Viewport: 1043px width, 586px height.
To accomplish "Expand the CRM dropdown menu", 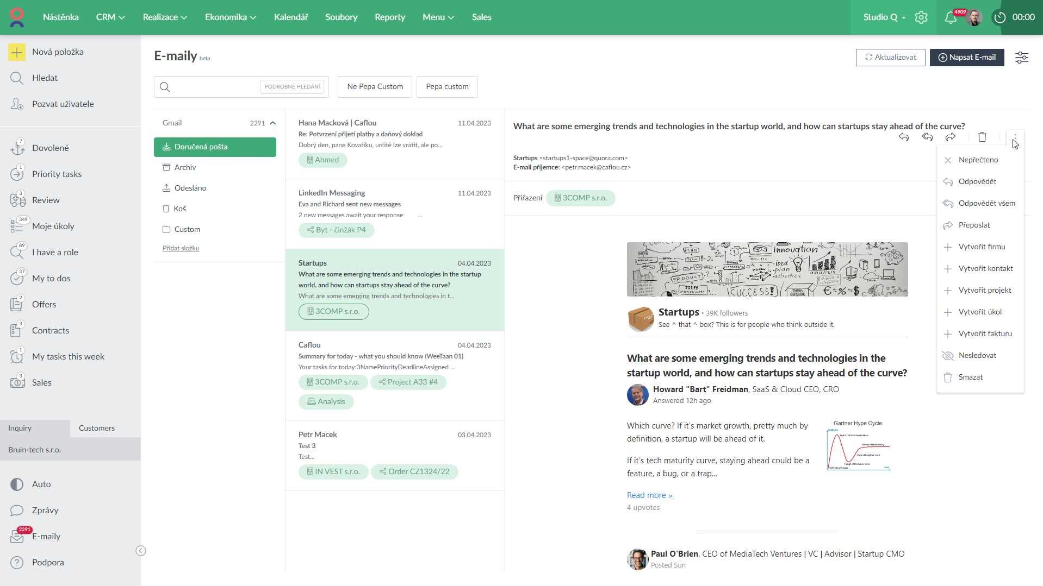I will tap(110, 17).
